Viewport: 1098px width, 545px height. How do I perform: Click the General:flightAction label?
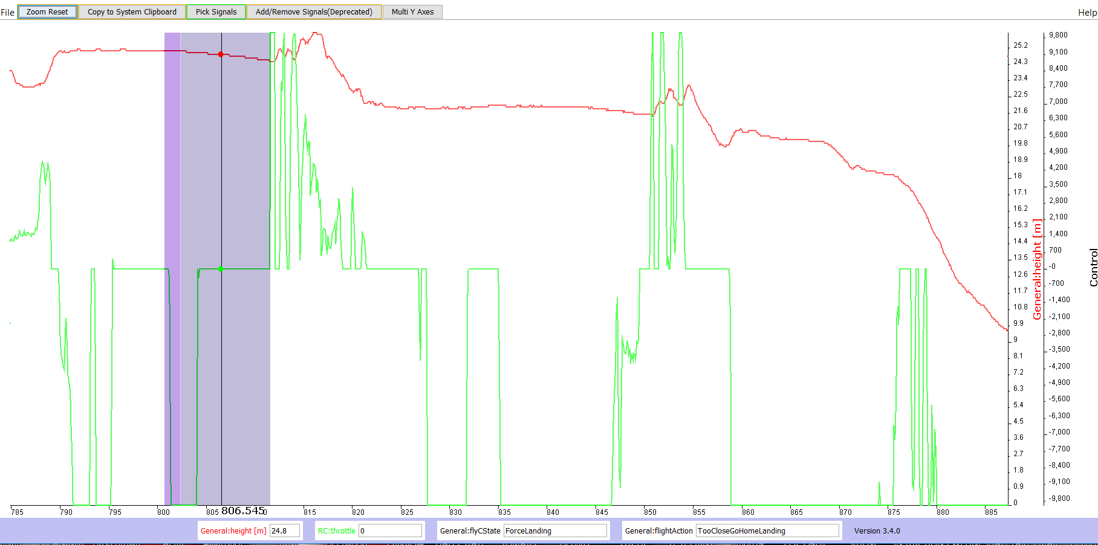[x=659, y=531]
